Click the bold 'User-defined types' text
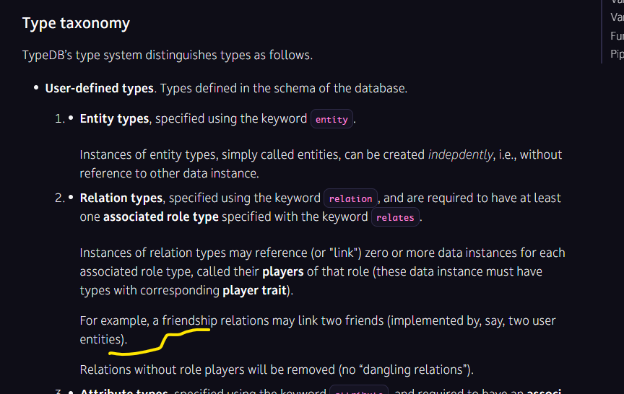The height and width of the screenshot is (394, 624). click(99, 88)
